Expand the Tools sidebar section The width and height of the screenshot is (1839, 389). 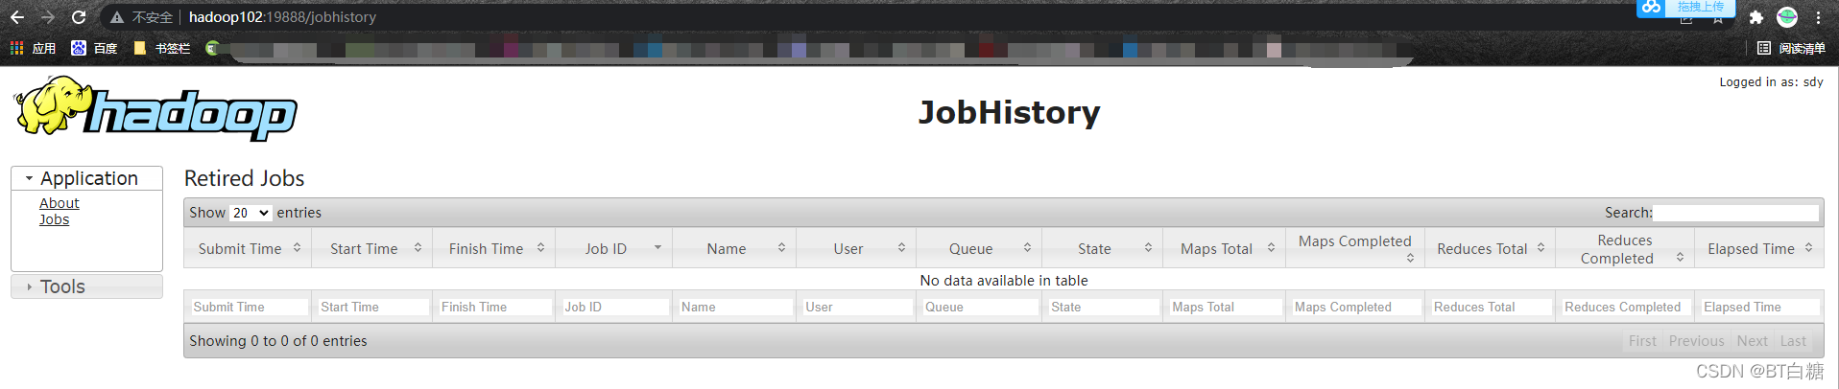point(86,286)
